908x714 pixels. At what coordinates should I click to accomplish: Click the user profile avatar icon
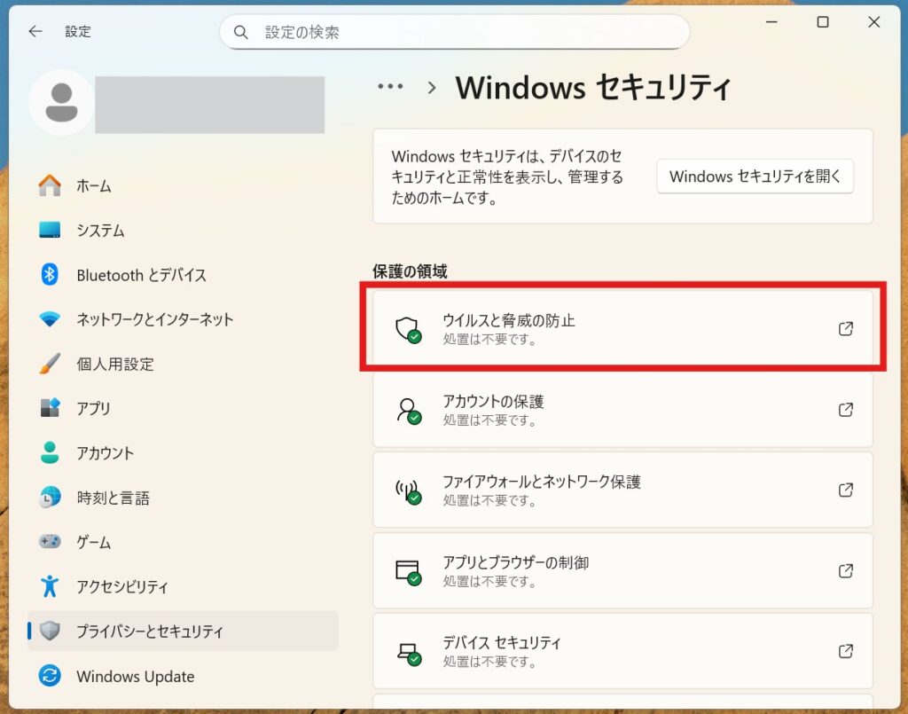pos(61,103)
